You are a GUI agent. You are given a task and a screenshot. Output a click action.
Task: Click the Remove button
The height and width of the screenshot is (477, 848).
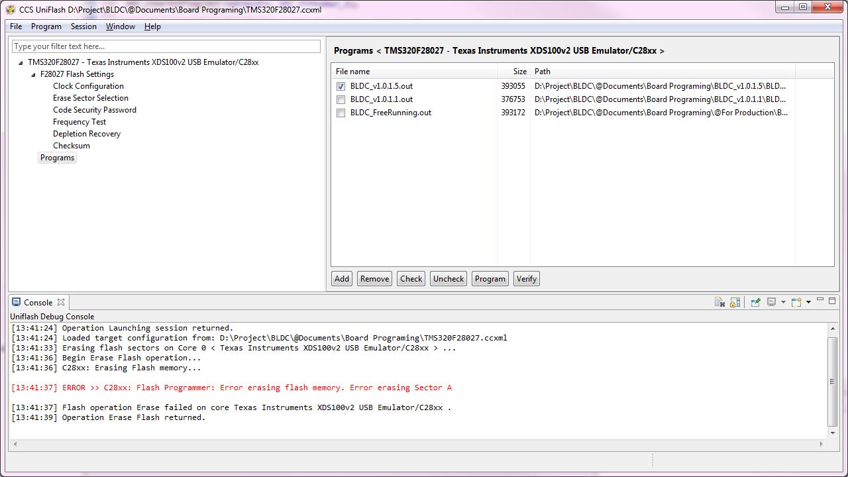coord(374,279)
